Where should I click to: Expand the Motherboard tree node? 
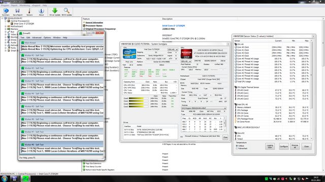pyautogui.click(x=6, y=26)
